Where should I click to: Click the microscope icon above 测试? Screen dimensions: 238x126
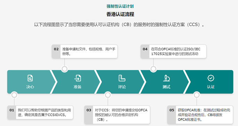(x=166, y=78)
